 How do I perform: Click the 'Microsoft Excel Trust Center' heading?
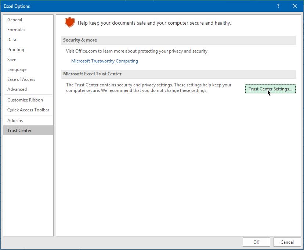pyautogui.click(x=92, y=74)
